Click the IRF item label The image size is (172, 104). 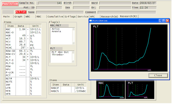[x=8, y=85]
